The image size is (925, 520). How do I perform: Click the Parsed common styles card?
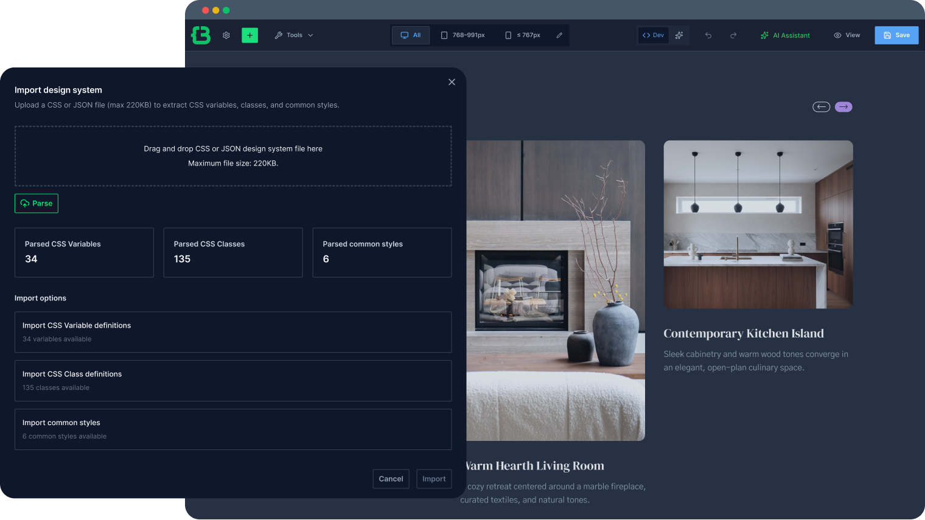pyautogui.click(x=382, y=252)
